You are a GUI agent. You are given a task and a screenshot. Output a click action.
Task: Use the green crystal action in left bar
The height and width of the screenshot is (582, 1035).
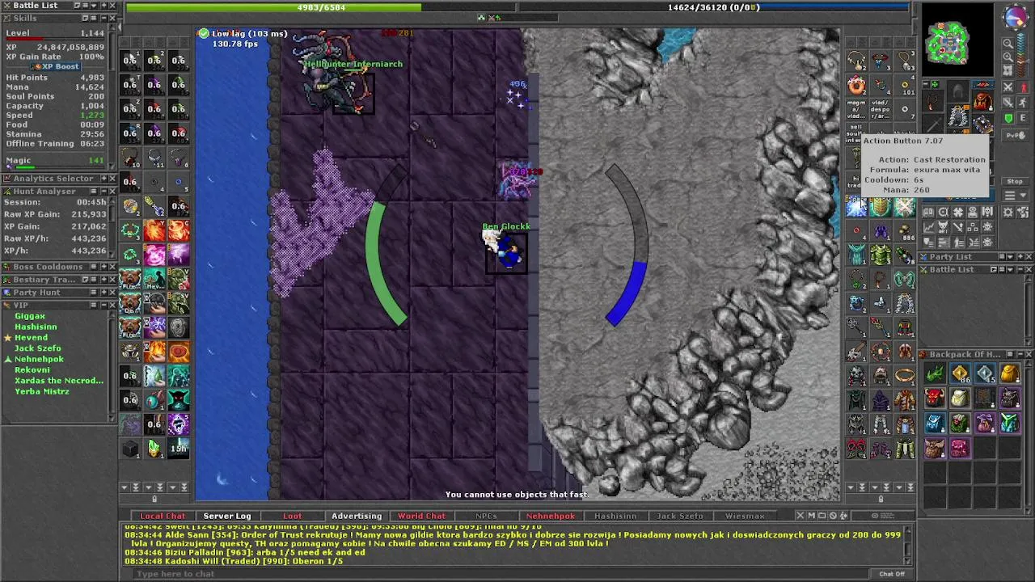(154, 447)
